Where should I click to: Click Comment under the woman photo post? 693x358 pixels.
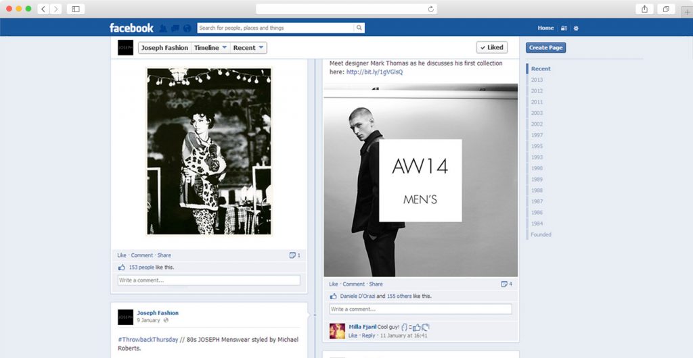142,255
